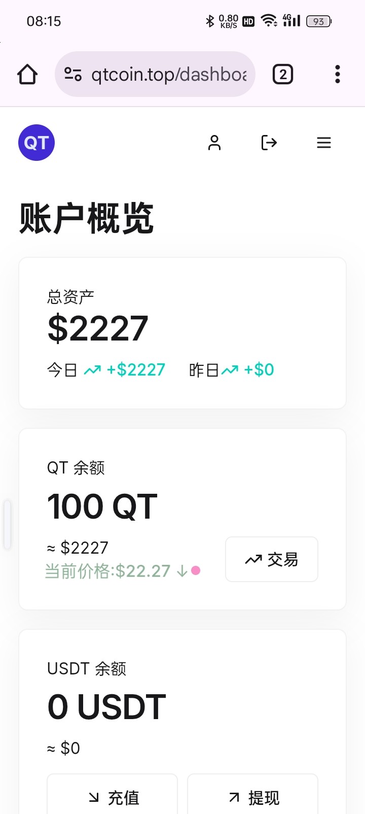Screen dimensions: 365x814
Task: Tap the 100 QT balance amount
Action: (x=102, y=506)
